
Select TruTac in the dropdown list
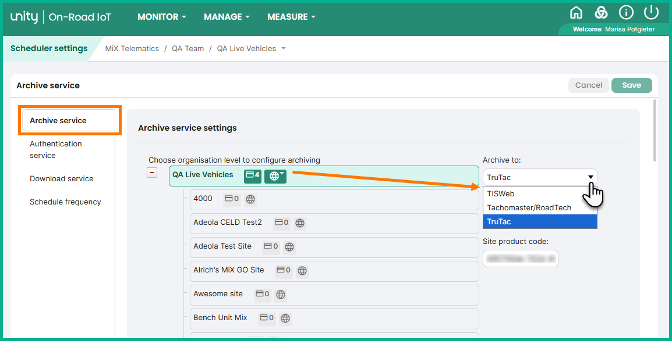pyautogui.click(x=540, y=222)
